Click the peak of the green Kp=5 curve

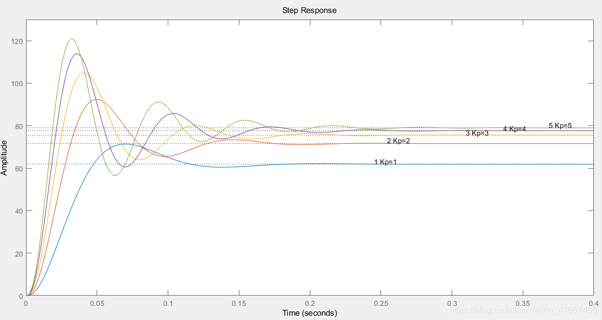point(72,39)
